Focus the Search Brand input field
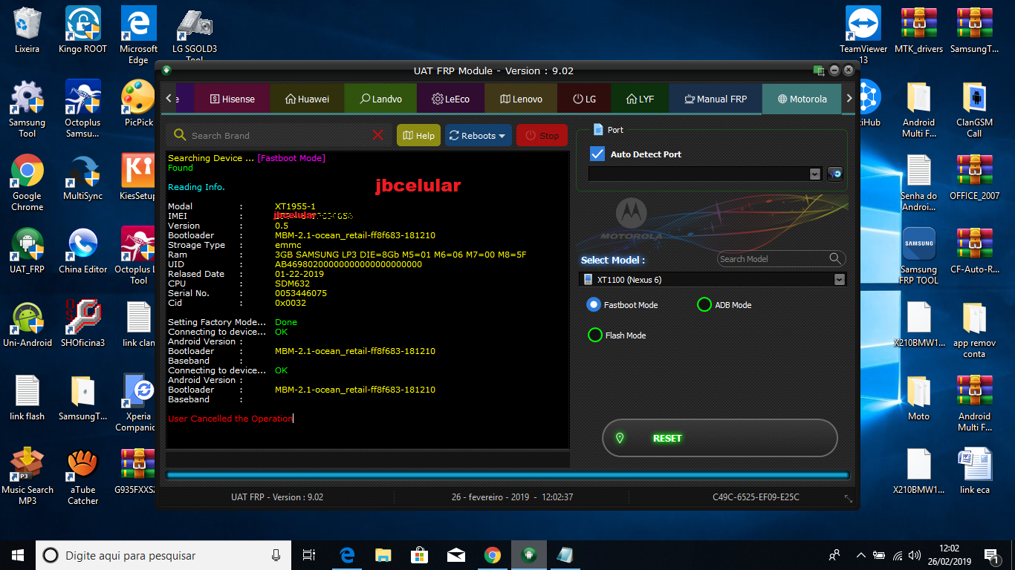Viewport: 1015px width, 570px height. point(279,136)
